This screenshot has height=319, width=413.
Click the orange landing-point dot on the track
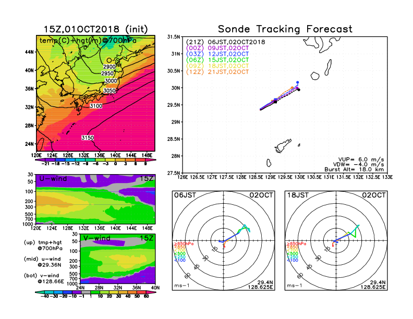(x=292, y=88)
